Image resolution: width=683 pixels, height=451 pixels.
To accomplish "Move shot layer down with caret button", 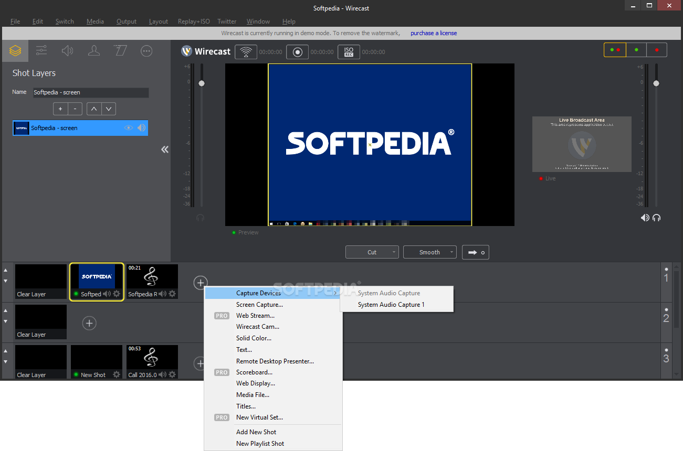I will pyautogui.click(x=109, y=109).
